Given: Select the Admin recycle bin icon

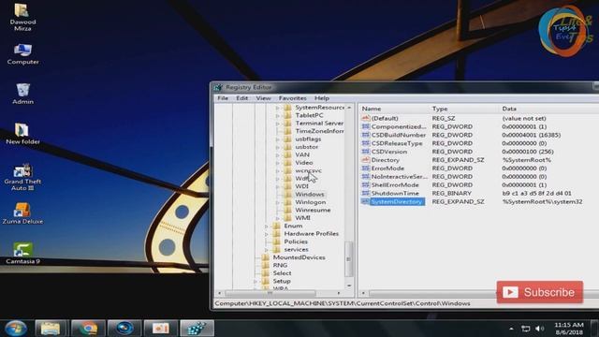Looking at the screenshot, I should pyautogui.click(x=22, y=94).
